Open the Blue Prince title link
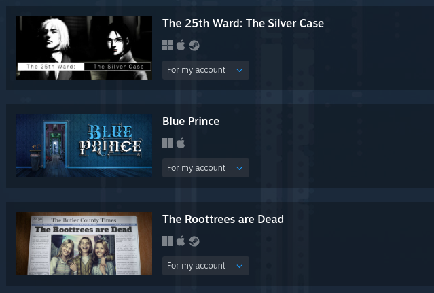Screen dimensions: 434x293 tap(191, 121)
